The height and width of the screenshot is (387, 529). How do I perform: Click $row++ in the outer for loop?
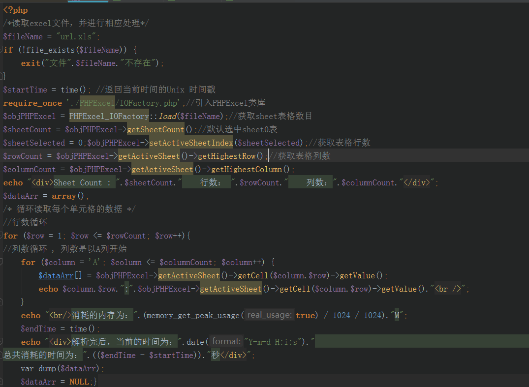click(168, 236)
